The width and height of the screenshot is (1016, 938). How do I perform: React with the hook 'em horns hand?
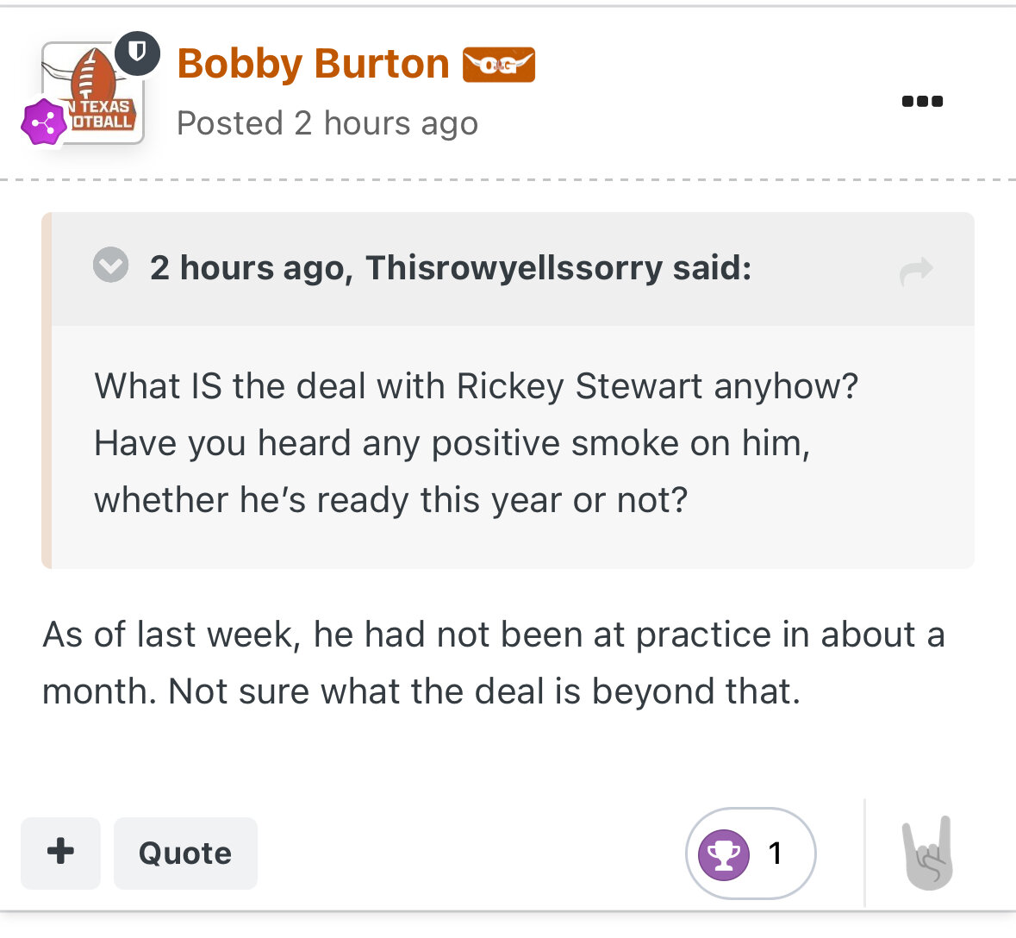(929, 853)
